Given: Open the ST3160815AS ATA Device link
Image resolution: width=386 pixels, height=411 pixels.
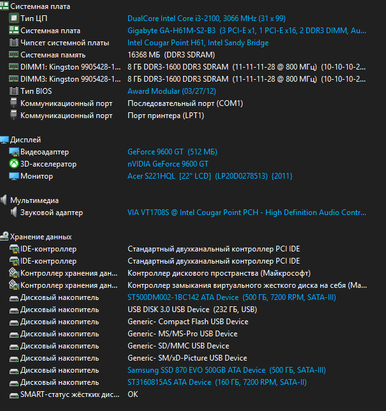Looking at the screenshot, I should (x=217, y=382).
